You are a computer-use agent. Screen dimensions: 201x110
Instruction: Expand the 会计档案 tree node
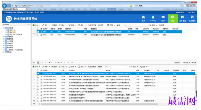pyautogui.click(x=4, y=41)
